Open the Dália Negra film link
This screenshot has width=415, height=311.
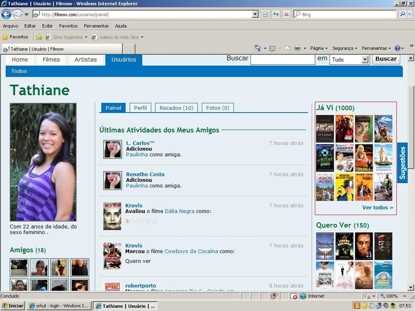tap(179, 211)
